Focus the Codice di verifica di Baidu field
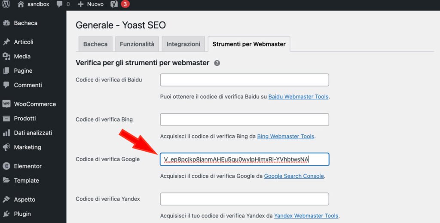 pyautogui.click(x=244, y=80)
